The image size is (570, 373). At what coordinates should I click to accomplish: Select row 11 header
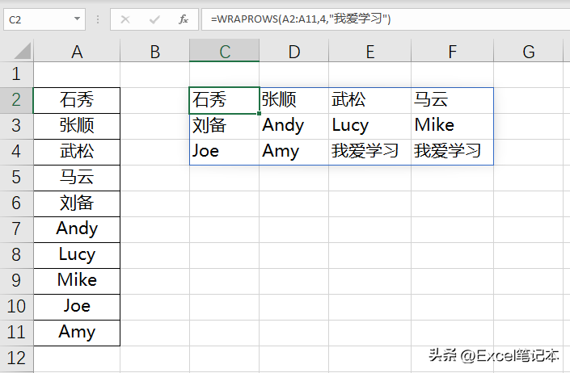click(x=16, y=333)
